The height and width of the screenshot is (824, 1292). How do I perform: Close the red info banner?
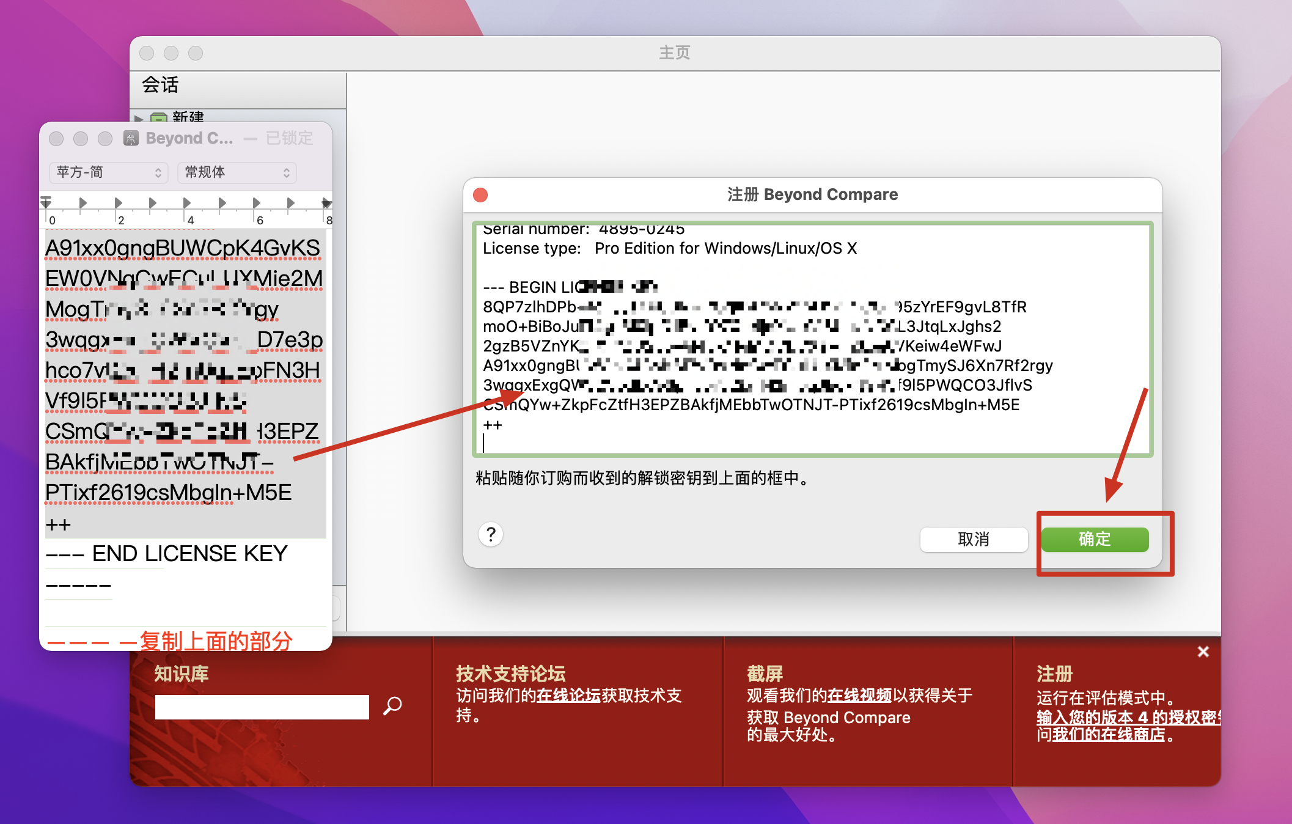pos(1203,652)
